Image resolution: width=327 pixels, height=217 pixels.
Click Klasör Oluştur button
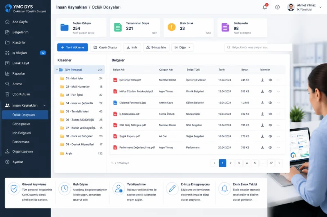(x=105, y=47)
